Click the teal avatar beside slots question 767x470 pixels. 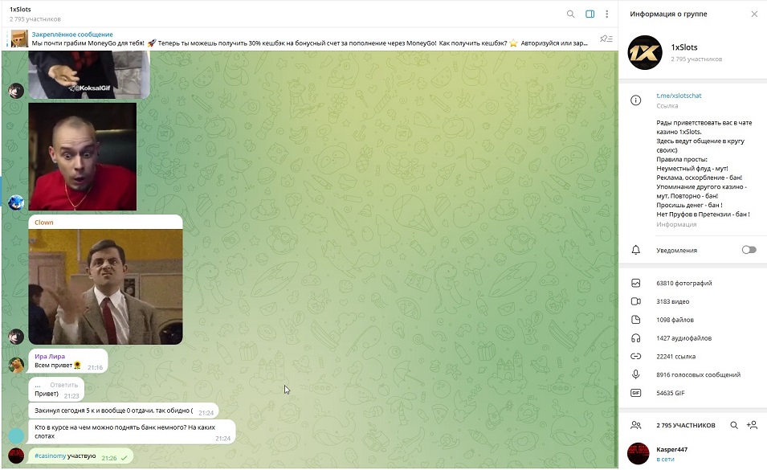point(16,435)
